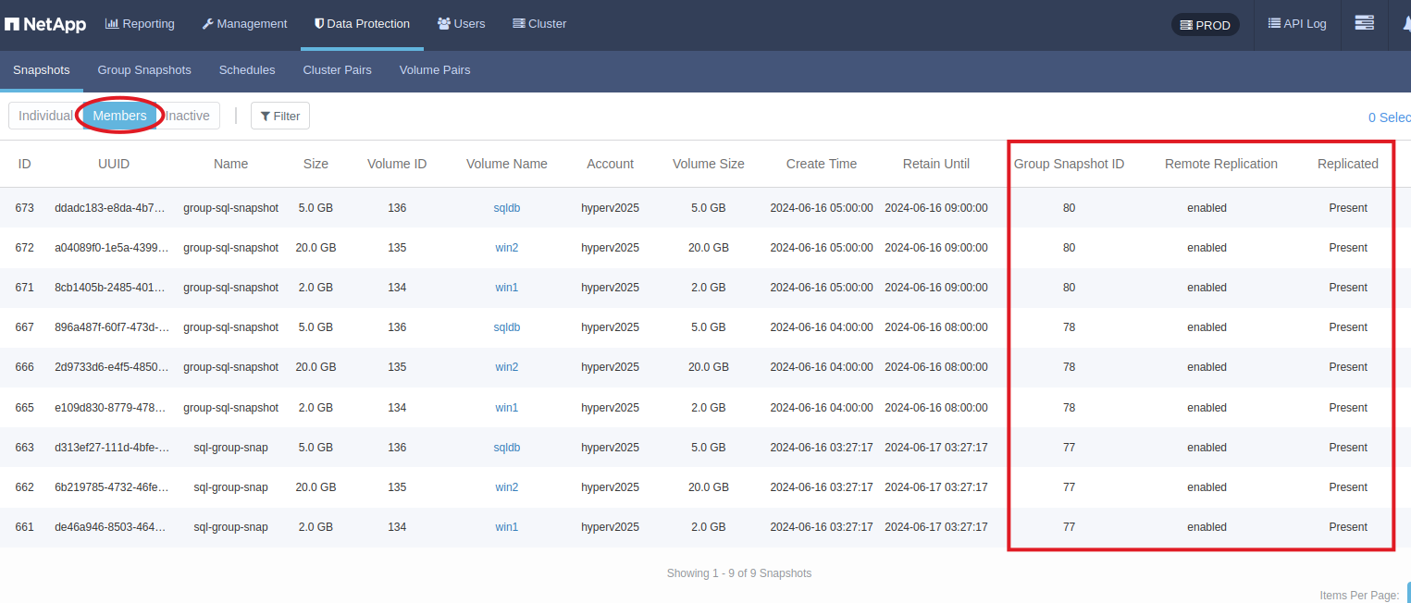Sort by the Replicated column header
The height and width of the screenshot is (603, 1411).
pyautogui.click(x=1348, y=164)
